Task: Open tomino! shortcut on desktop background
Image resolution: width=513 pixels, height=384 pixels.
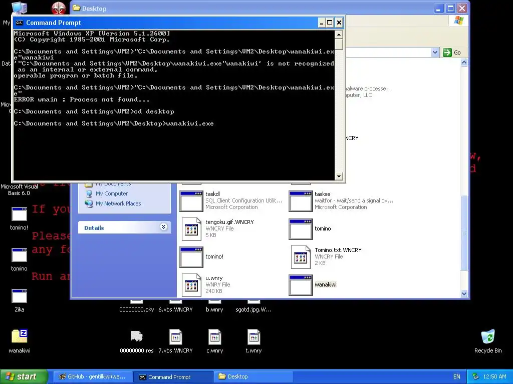Action: (19, 214)
